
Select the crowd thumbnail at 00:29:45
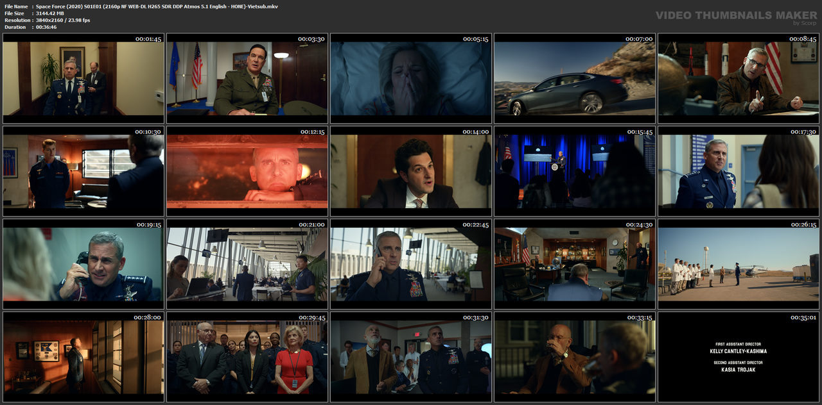(x=247, y=357)
